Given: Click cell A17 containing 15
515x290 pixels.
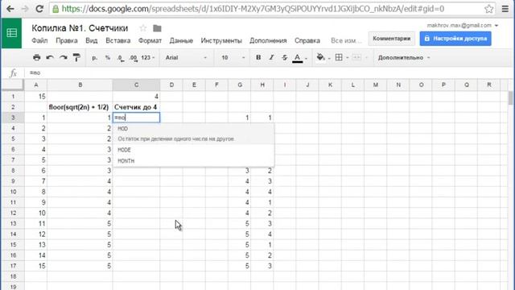Looking at the screenshot, I should pos(35,266).
